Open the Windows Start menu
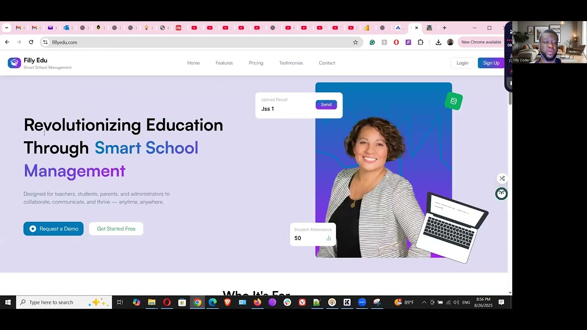The image size is (587, 330). click(x=8, y=302)
